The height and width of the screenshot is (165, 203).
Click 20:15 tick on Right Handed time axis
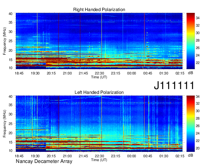(x=51, y=73)
